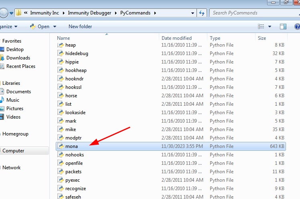The width and height of the screenshot is (300, 199).
Task: Click the change view icon
Action: [x=261, y=27]
